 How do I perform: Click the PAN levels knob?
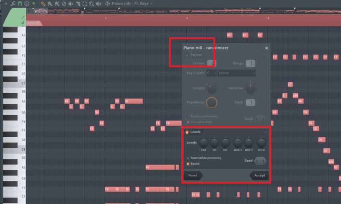pos(204,142)
